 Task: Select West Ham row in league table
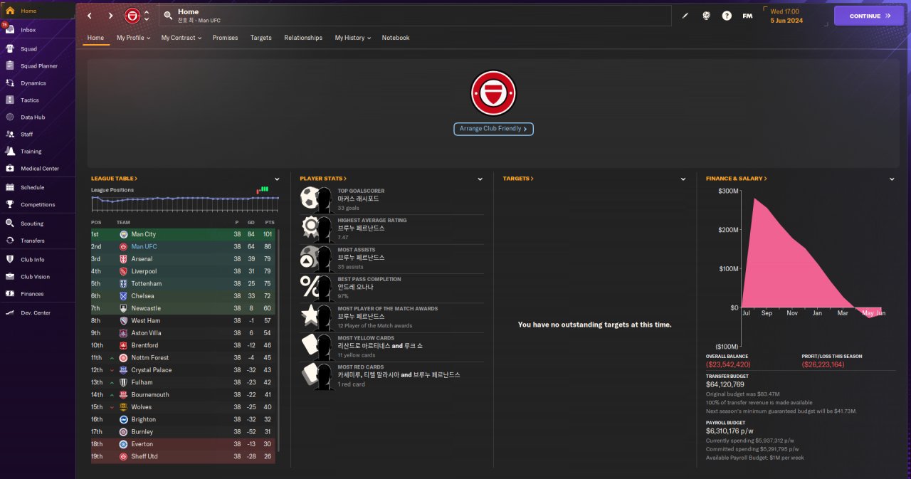click(184, 321)
